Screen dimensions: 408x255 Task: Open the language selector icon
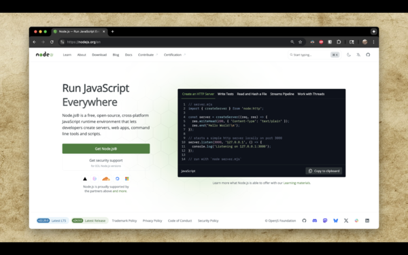coord(358,54)
